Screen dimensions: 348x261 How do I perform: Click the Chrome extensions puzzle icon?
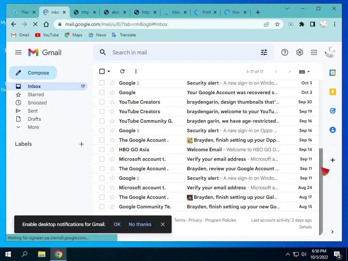(x=302, y=24)
